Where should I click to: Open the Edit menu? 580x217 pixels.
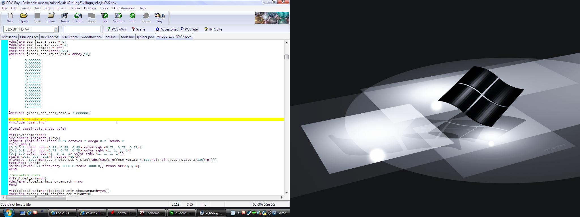(14, 8)
